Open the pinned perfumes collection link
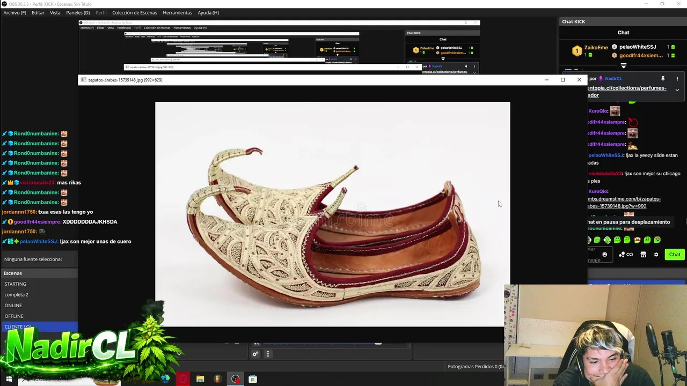This screenshot has height=386, width=687. (x=627, y=91)
